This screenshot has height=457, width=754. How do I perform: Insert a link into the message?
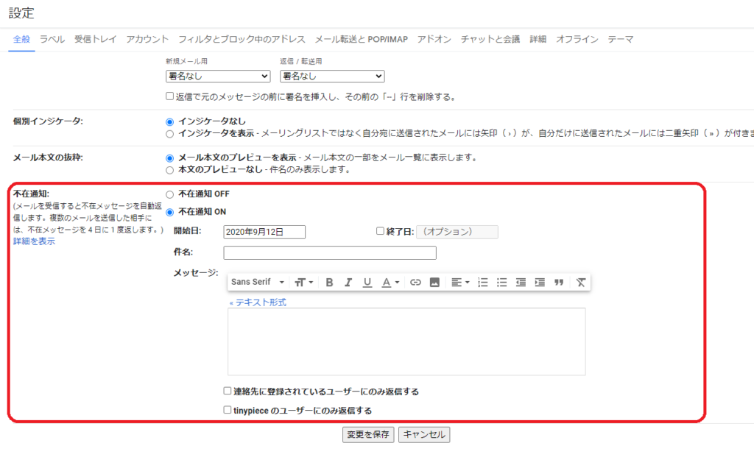(415, 283)
